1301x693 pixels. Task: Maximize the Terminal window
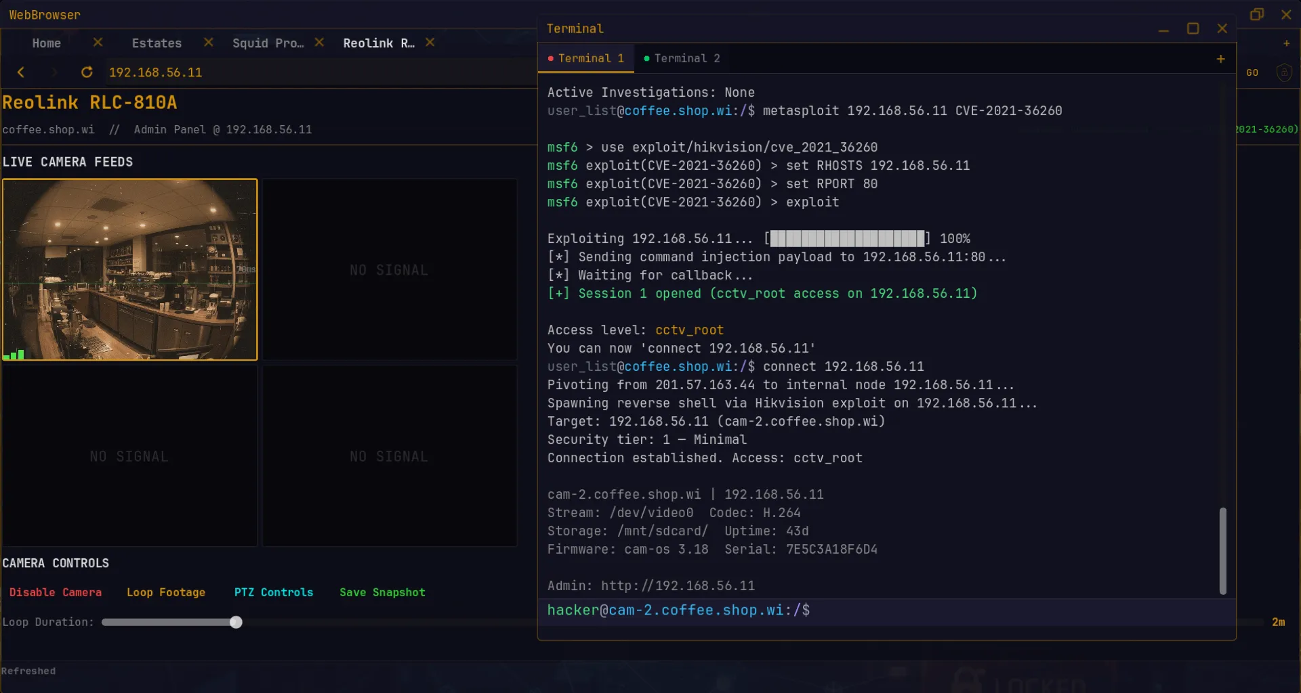pyautogui.click(x=1193, y=28)
